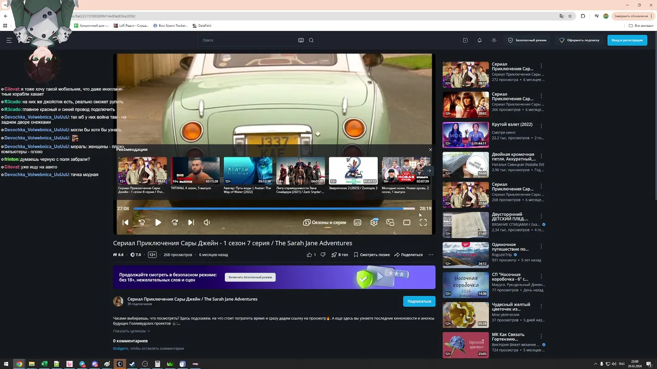
Task: Enter fullscreen mode
Action: coord(423,222)
